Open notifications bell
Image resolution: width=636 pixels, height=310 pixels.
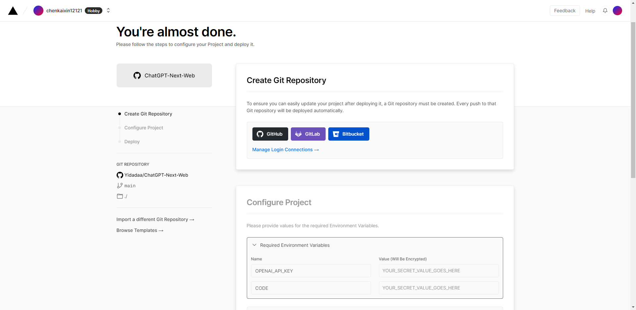point(605,11)
